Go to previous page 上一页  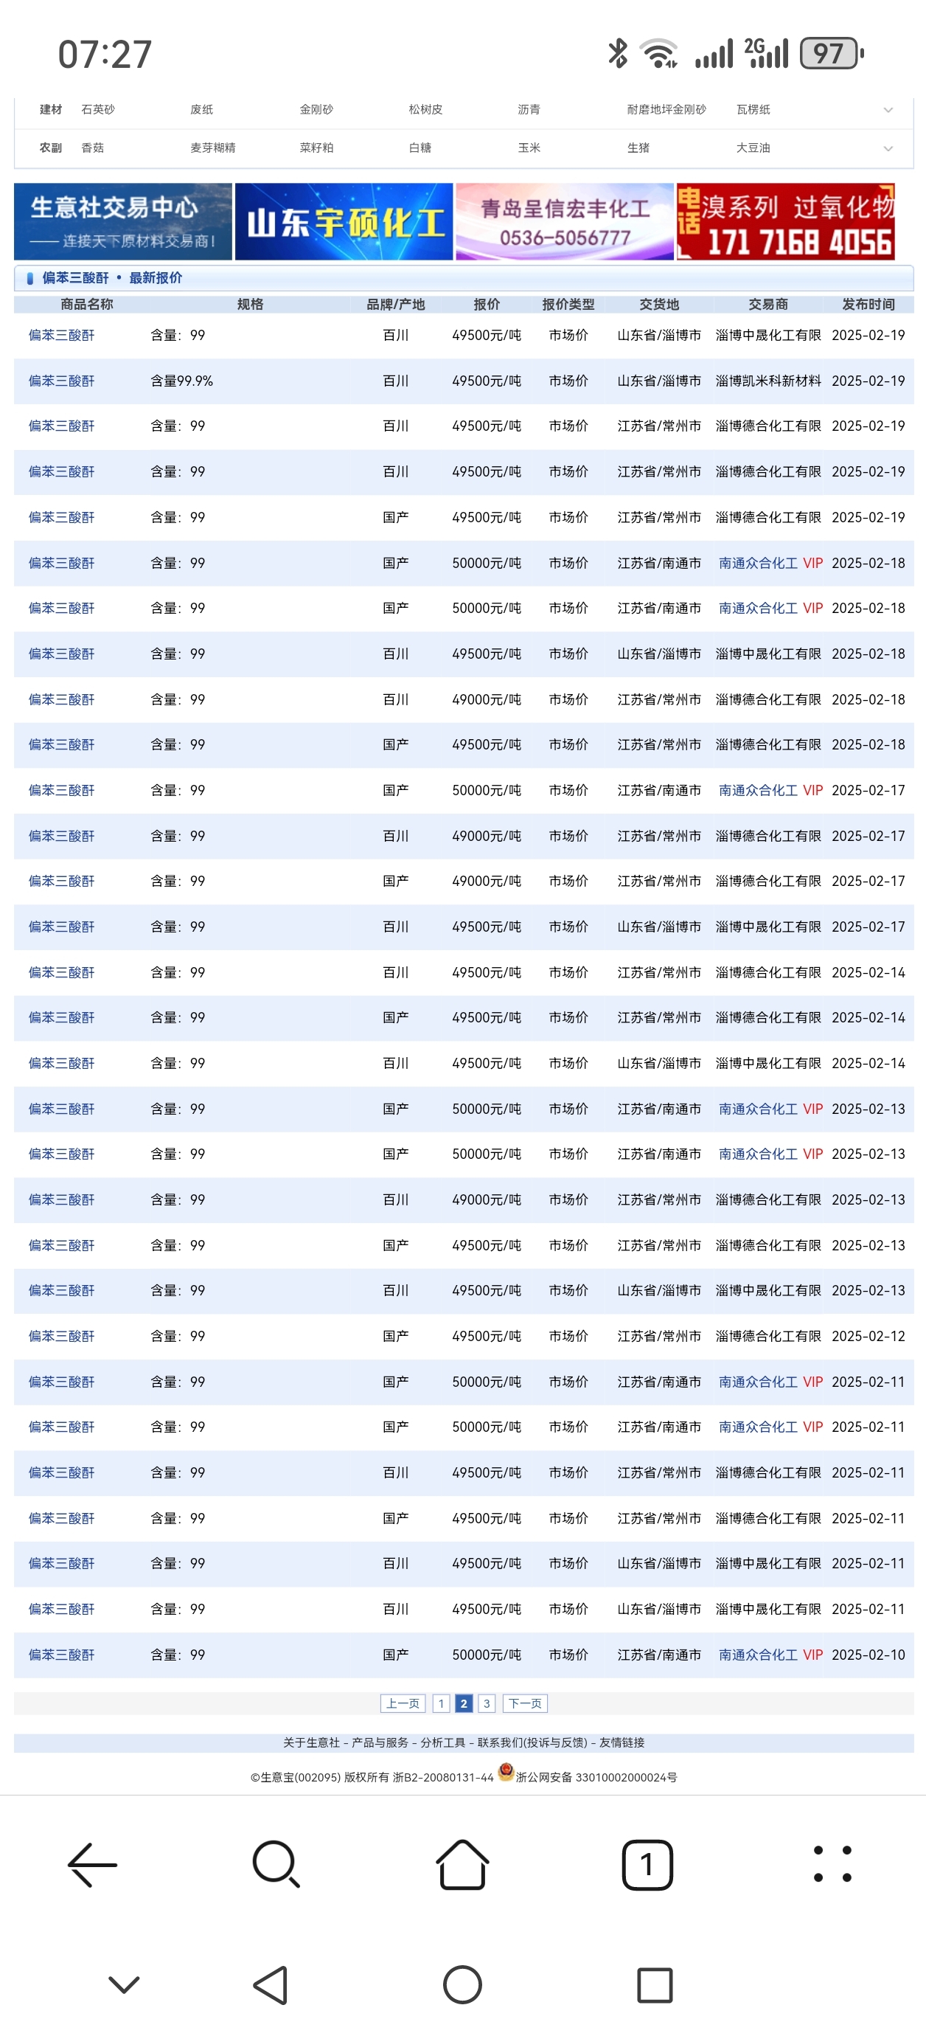(x=402, y=1703)
